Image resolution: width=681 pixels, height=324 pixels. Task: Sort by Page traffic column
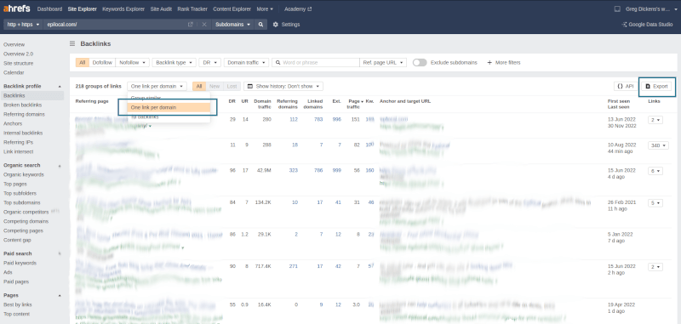(x=355, y=103)
